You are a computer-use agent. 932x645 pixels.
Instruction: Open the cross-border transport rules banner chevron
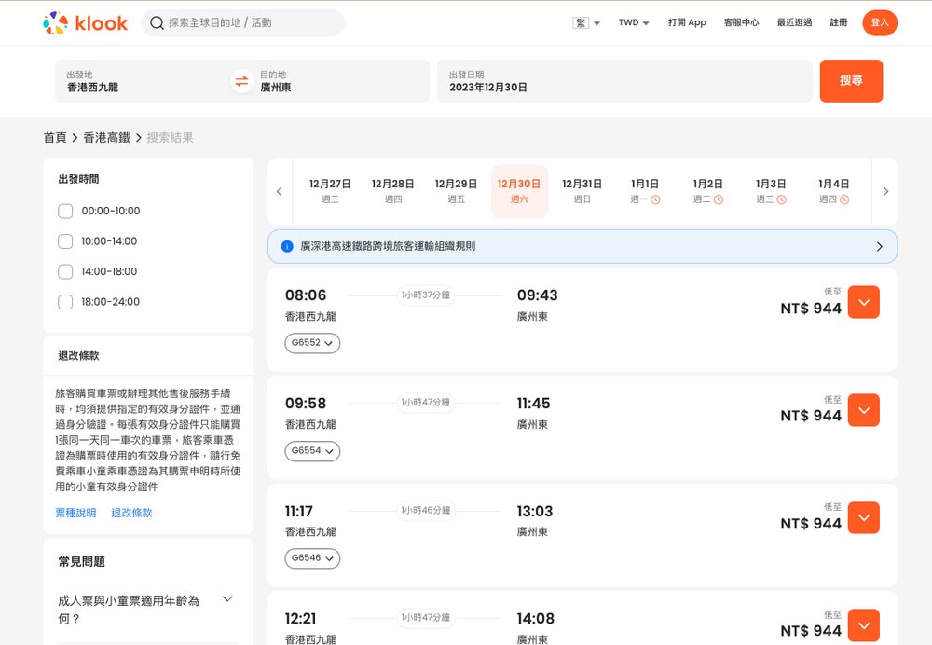[877, 246]
